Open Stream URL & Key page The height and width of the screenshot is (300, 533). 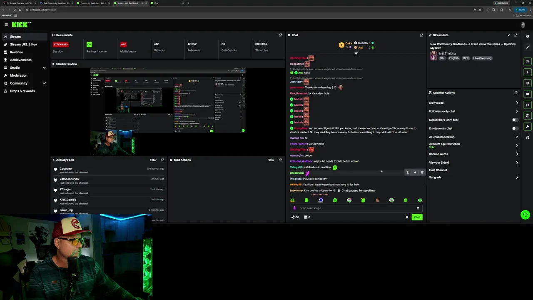24,44
